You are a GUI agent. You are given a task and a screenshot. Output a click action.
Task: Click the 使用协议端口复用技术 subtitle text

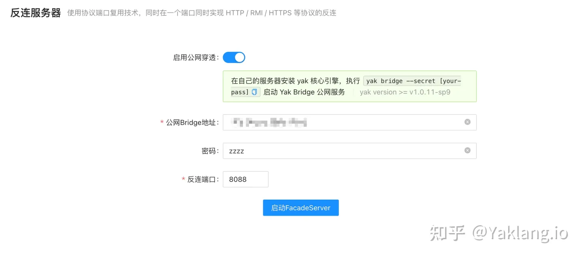202,13
